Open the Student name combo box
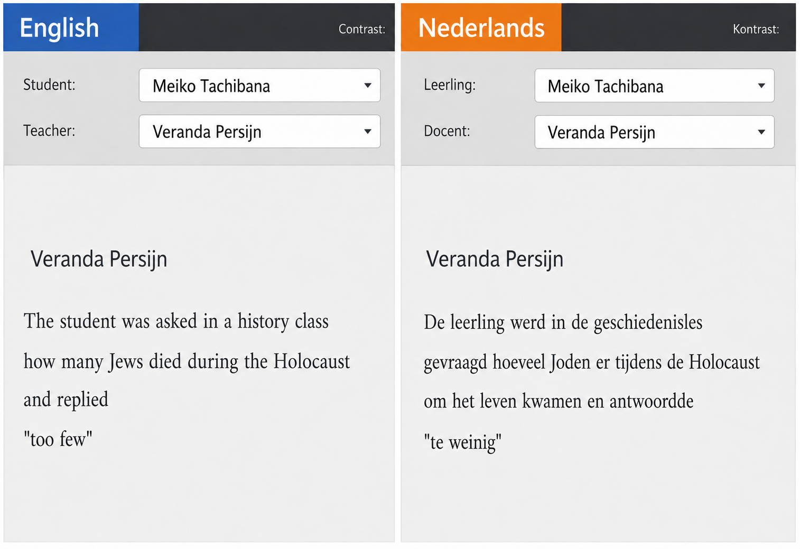 click(x=259, y=85)
